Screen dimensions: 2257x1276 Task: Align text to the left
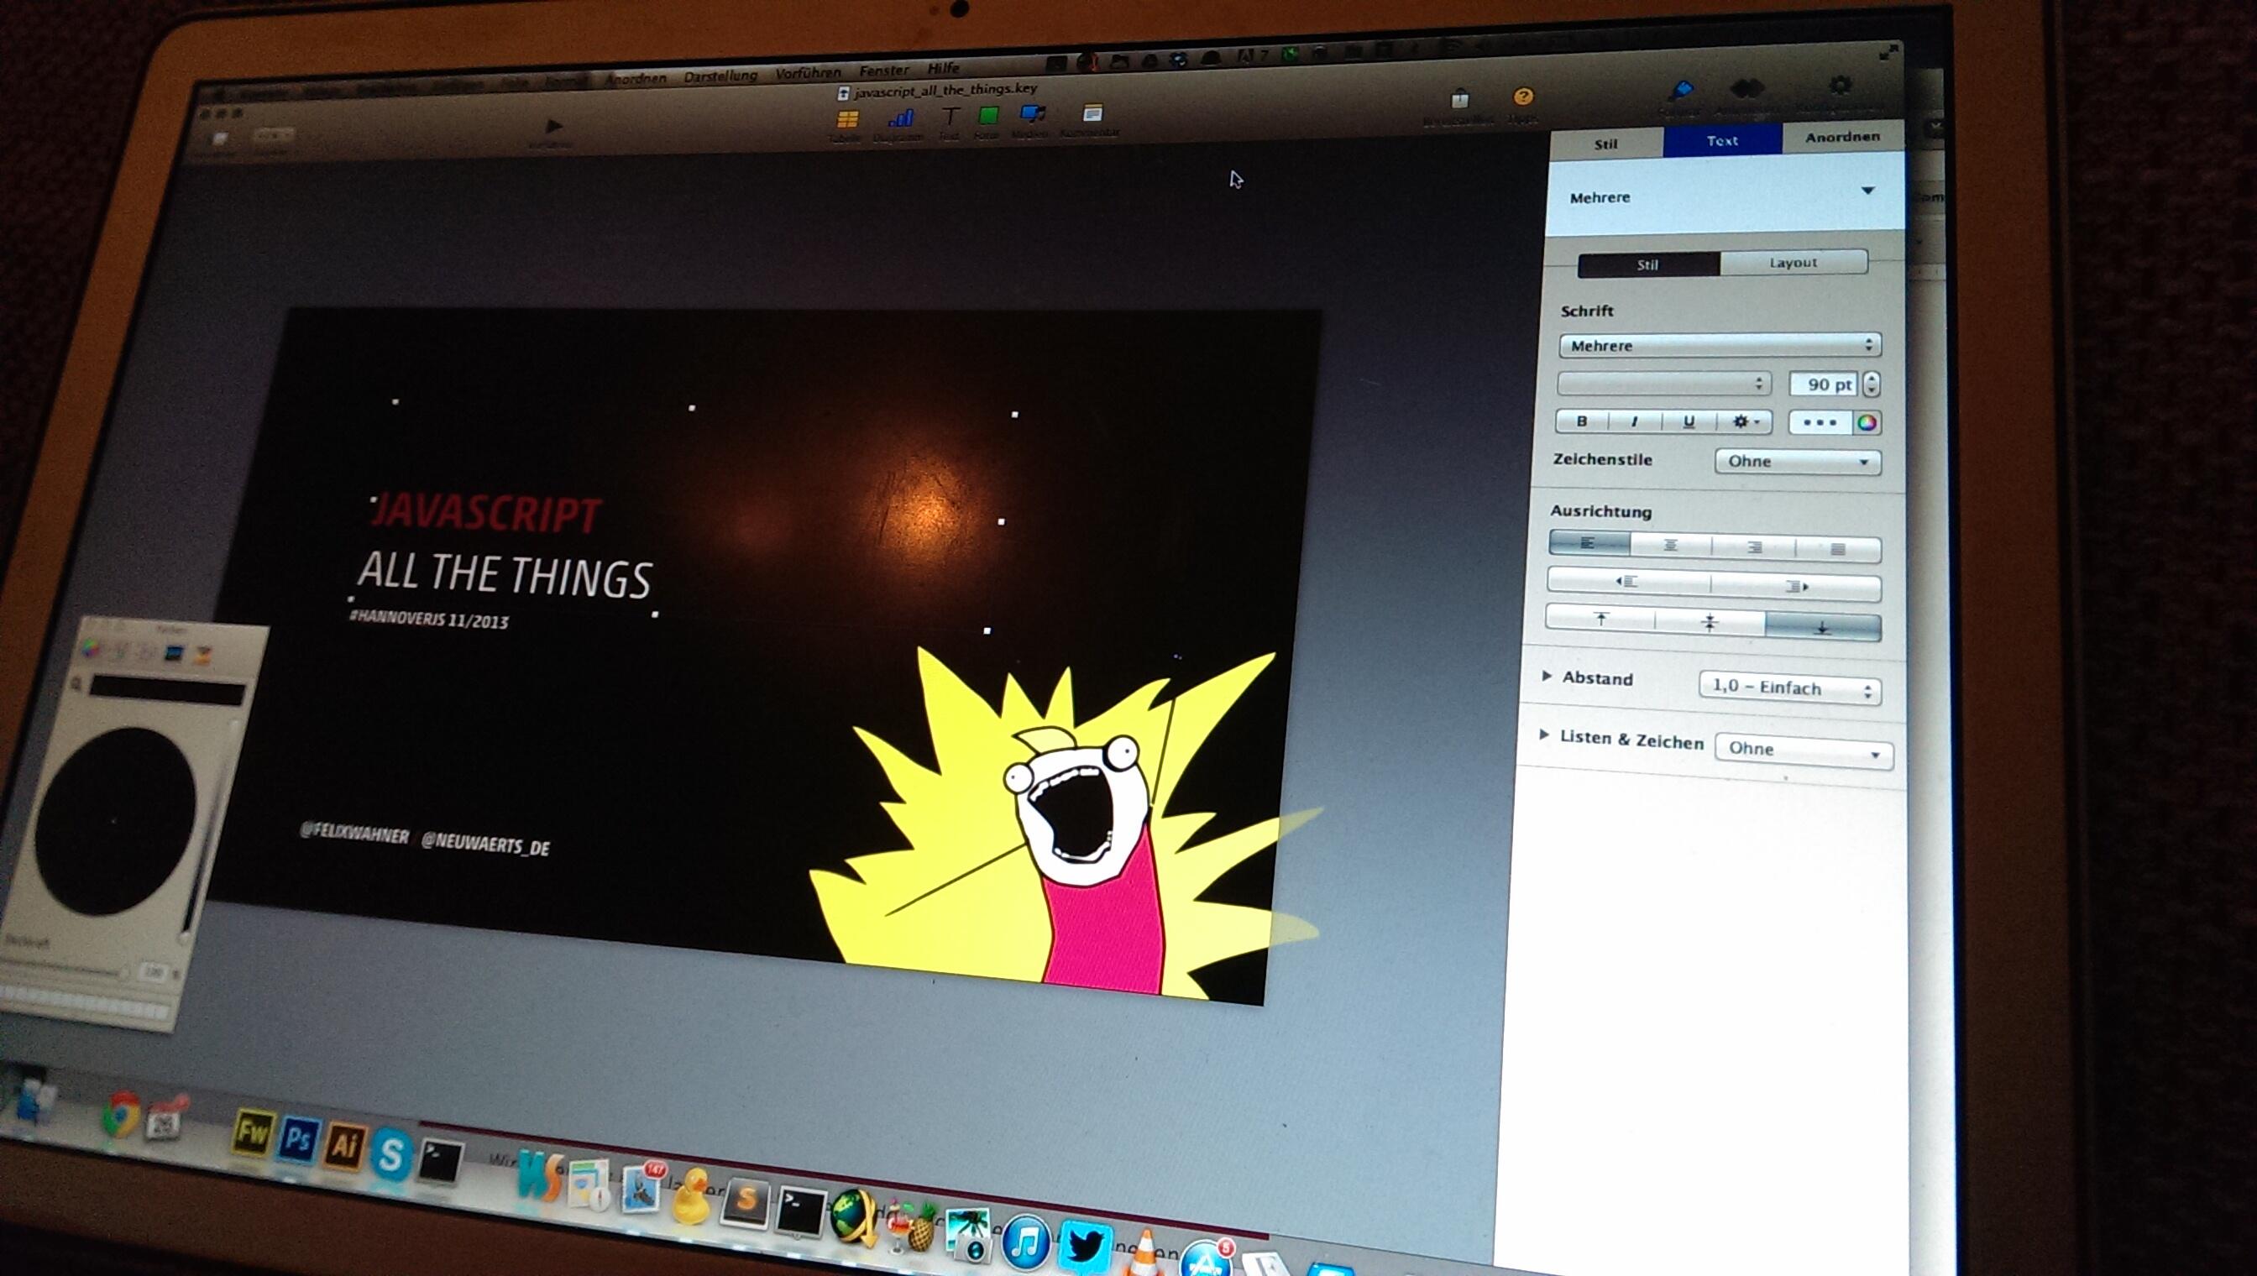click(1589, 543)
